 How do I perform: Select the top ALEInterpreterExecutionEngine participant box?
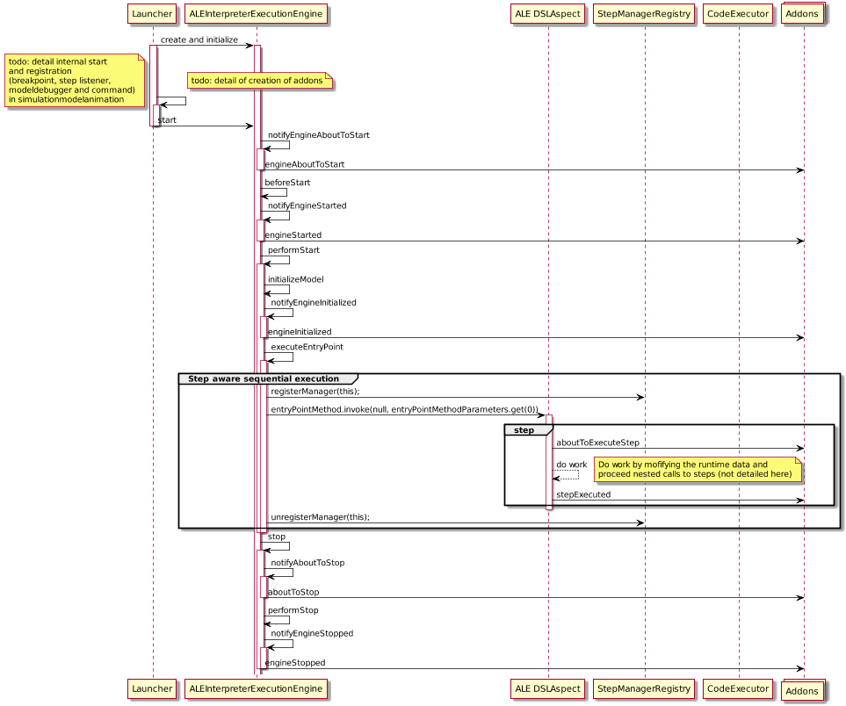click(x=255, y=14)
